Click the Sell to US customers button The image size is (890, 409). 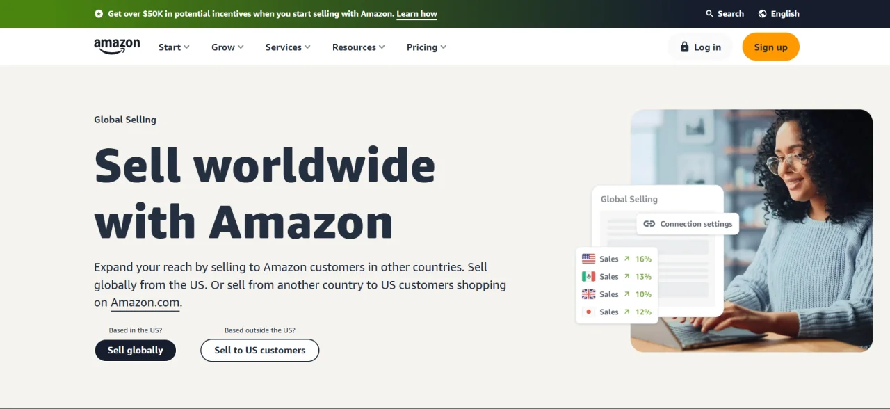(x=260, y=351)
